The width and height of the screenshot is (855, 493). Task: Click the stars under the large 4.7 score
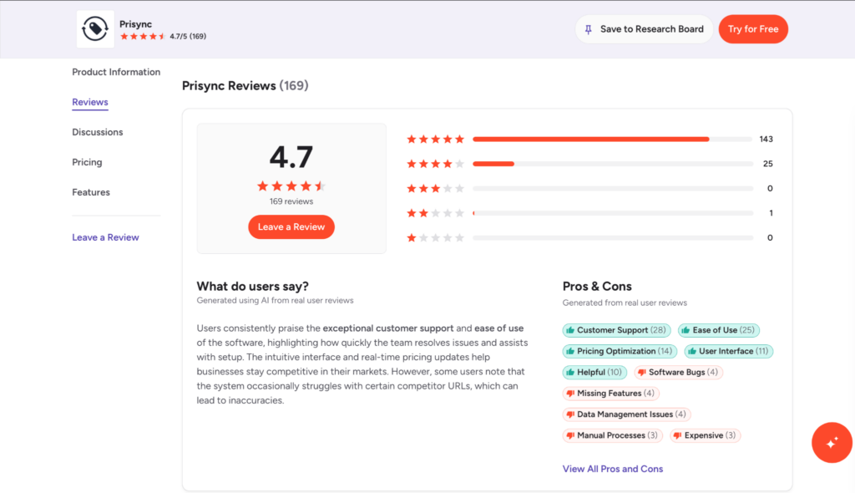291,186
